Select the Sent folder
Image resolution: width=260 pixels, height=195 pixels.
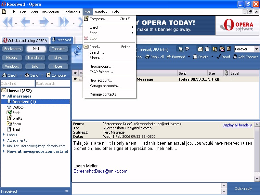click(13, 112)
